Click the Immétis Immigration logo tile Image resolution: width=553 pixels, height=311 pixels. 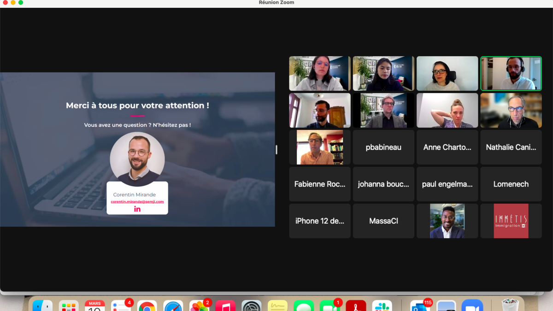[x=511, y=221]
